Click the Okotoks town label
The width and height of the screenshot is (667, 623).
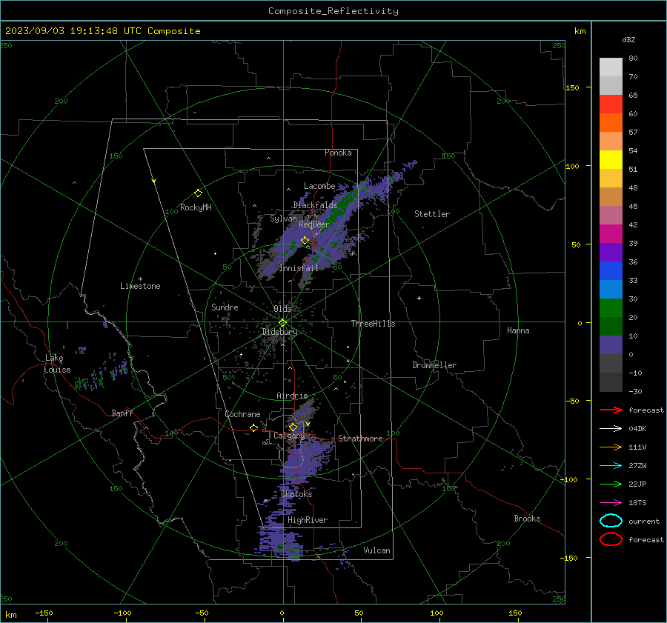pos(296,494)
